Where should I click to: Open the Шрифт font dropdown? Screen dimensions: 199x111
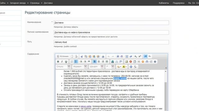(96, 67)
